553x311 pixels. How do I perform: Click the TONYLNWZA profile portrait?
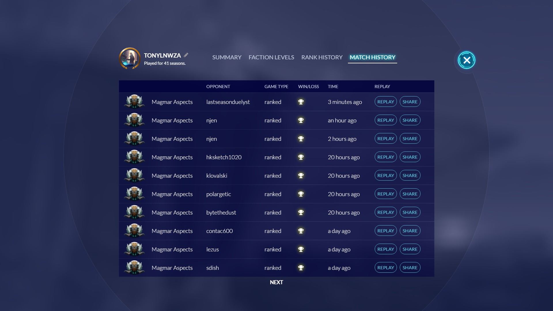(x=130, y=58)
